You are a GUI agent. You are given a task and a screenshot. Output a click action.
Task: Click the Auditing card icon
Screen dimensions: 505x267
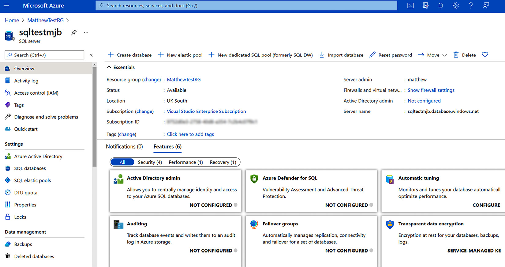[118, 225]
